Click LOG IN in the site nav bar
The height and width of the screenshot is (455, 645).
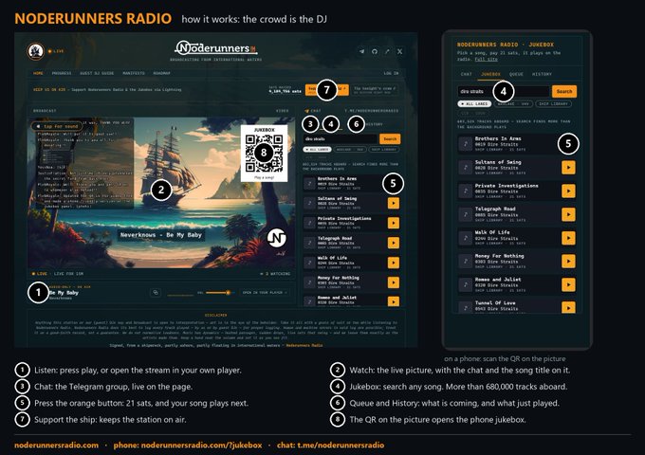[x=391, y=73]
